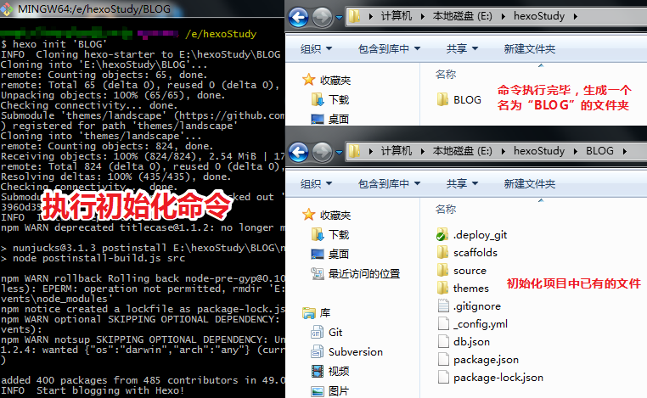This screenshot has width=647, height=398.
Task: Select the source folder
Action: (461, 271)
